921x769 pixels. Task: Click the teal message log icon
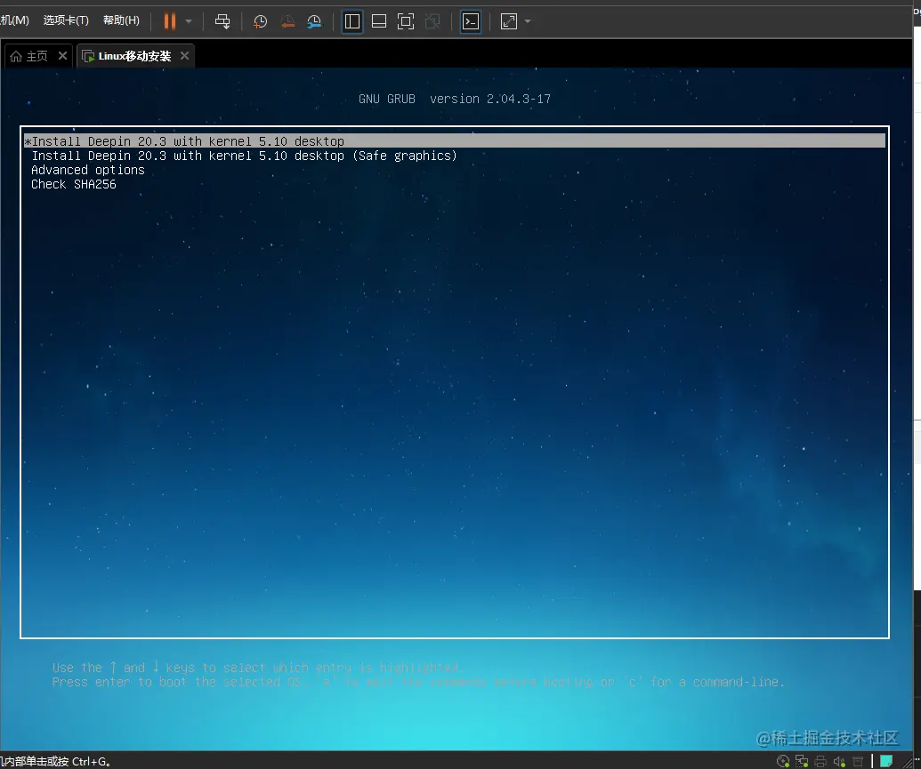tap(886, 761)
